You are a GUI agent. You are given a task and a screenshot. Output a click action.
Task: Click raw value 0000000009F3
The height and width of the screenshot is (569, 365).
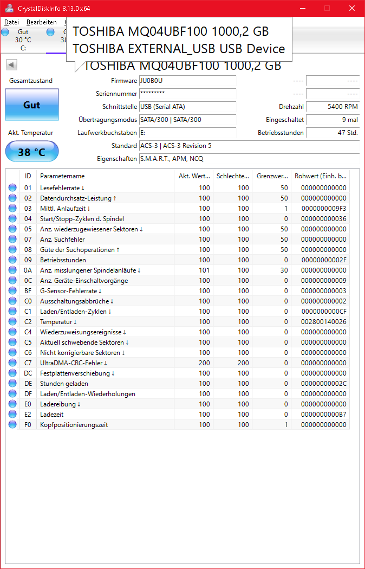tap(324, 208)
